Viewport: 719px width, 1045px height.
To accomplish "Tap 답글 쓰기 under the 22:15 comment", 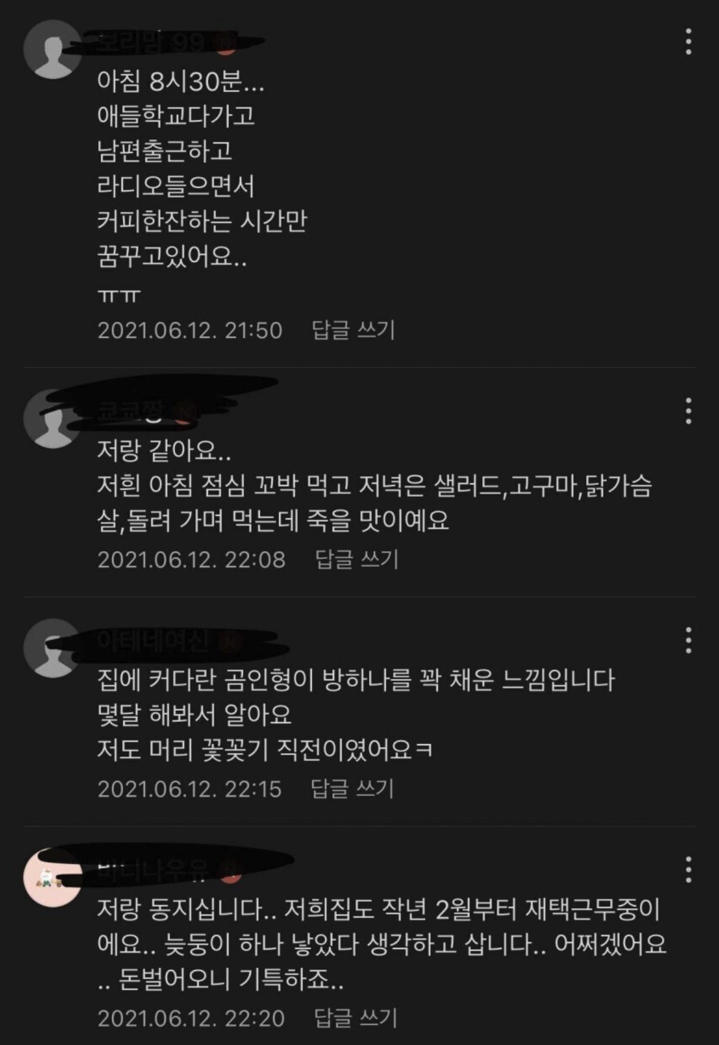I will coord(352,789).
